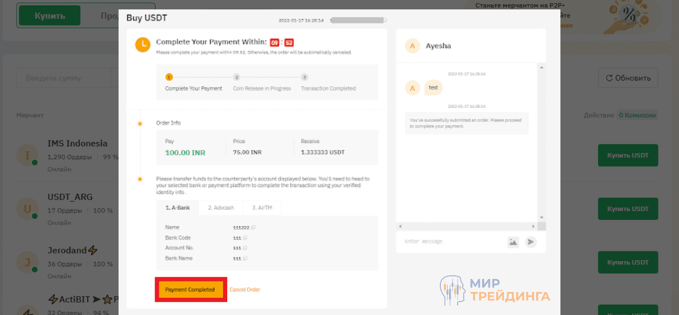Select the Купить tab at top left
This screenshot has width=679, height=315.
(x=49, y=15)
